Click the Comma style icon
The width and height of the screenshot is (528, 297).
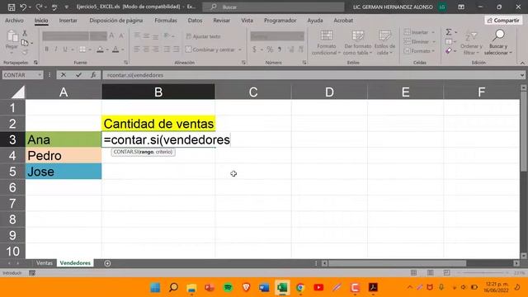pyautogui.click(x=280, y=49)
